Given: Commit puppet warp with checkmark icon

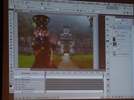Looking at the screenshot, I should click(x=131, y=13).
